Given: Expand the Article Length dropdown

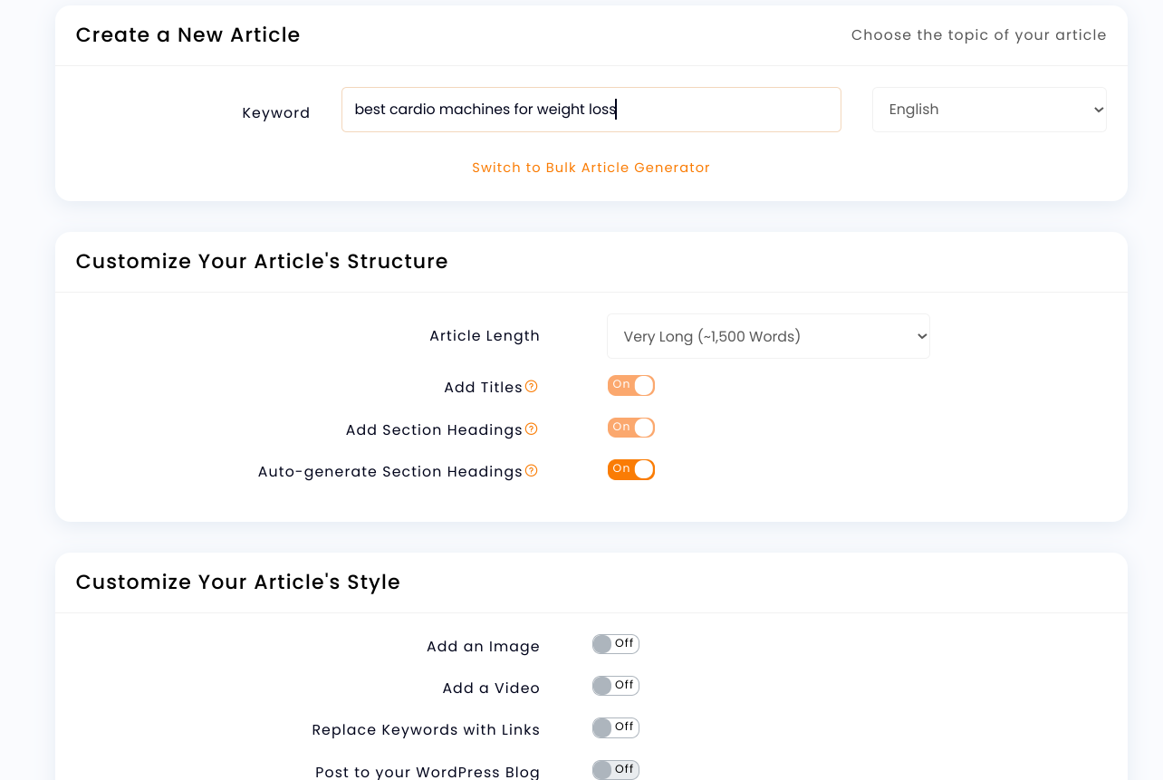Looking at the screenshot, I should (768, 336).
